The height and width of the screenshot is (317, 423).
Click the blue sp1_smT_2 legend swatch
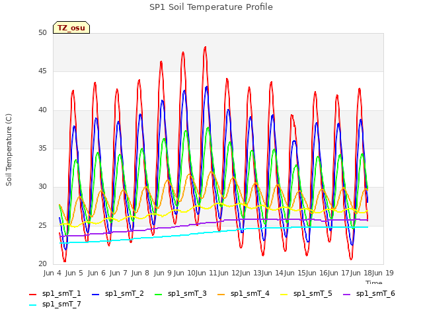point(95,295)
